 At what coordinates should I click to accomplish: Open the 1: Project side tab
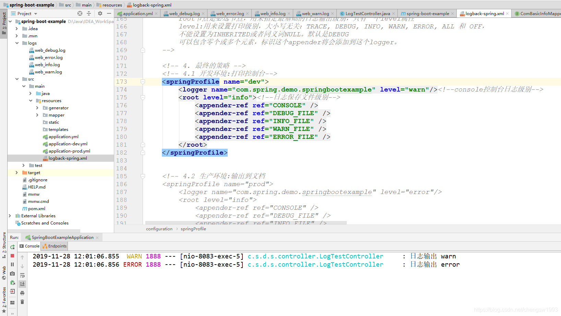point(4,23)
